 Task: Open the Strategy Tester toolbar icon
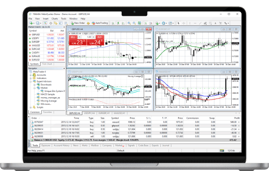[x=66, y=23]
